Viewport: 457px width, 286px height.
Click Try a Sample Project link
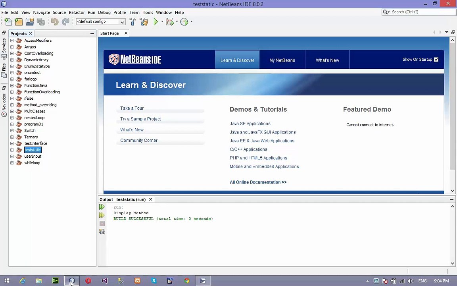pyautogui.click(x=140, y=119)
